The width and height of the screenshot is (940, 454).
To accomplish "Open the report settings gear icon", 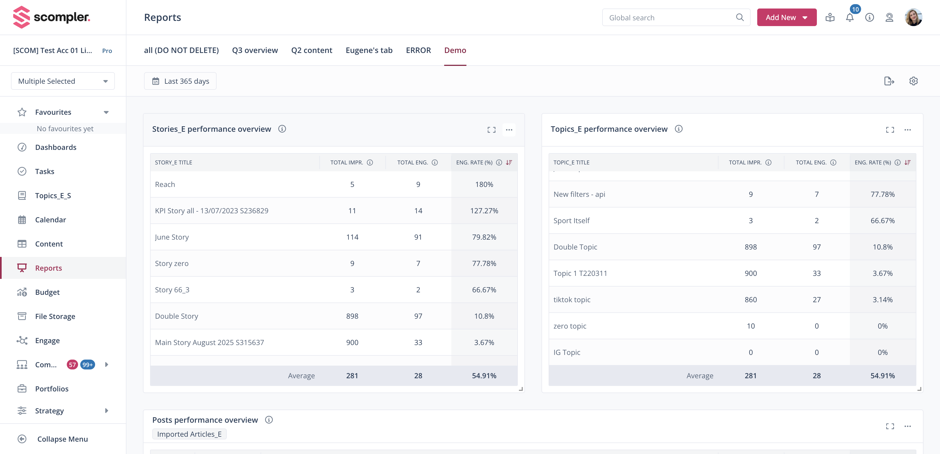I will pos(913,81).
